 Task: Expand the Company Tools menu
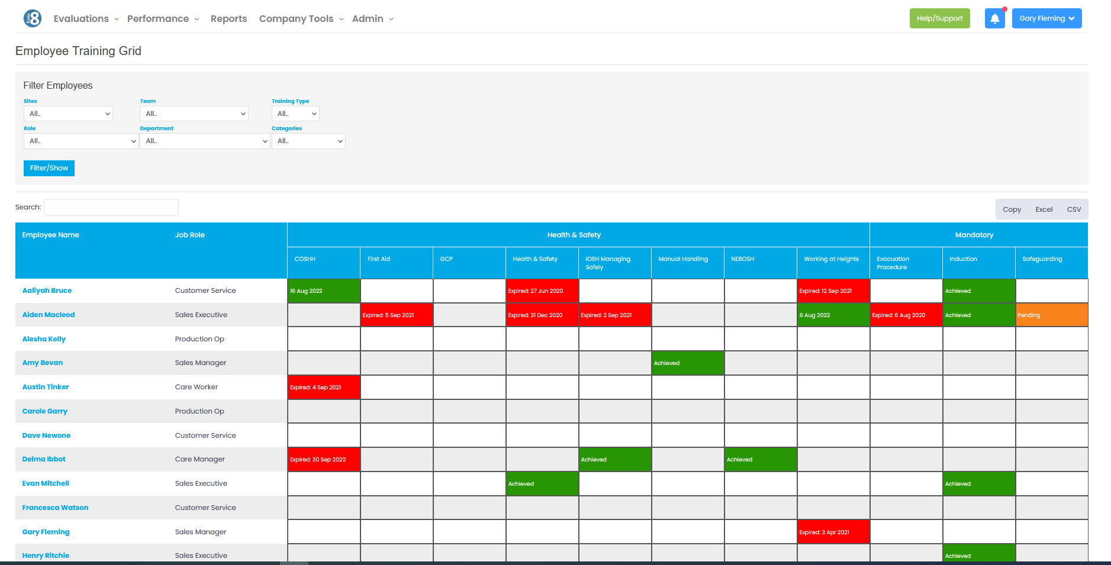point(296,18)
